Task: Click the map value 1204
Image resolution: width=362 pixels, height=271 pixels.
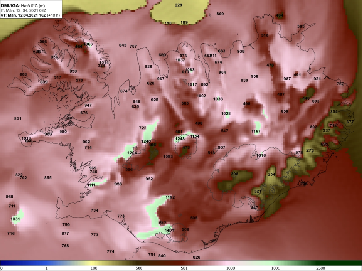Action: 132,153
